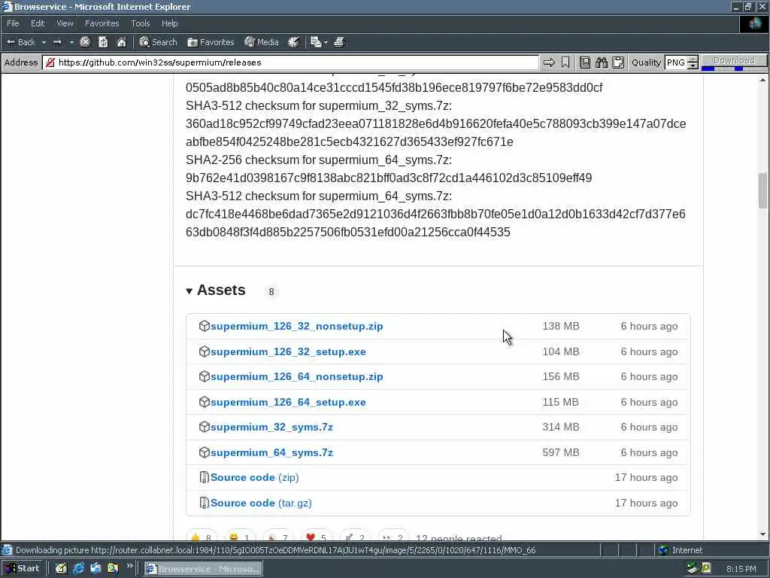Image resolution: width=770 pixels, height=578 pixels.
Task: Open Source code (tar.gz) link
Action: click(261, 503)
